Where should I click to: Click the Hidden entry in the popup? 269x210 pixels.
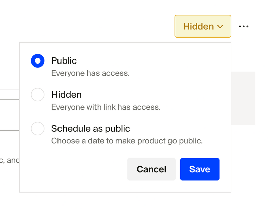(66, 95)
